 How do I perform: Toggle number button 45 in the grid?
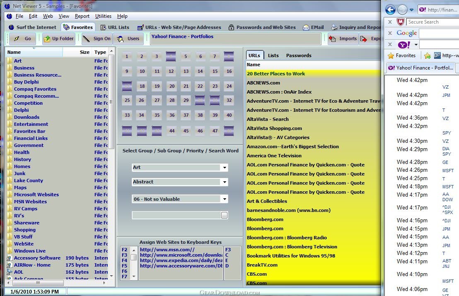coord(186,131)
